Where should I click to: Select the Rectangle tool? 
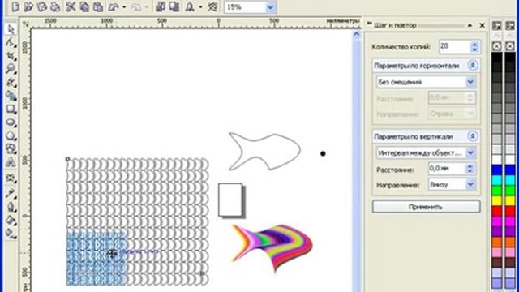[x=11, y=109]
